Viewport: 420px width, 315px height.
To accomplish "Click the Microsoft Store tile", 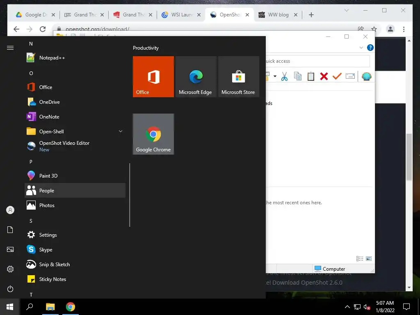I will 239,77.
